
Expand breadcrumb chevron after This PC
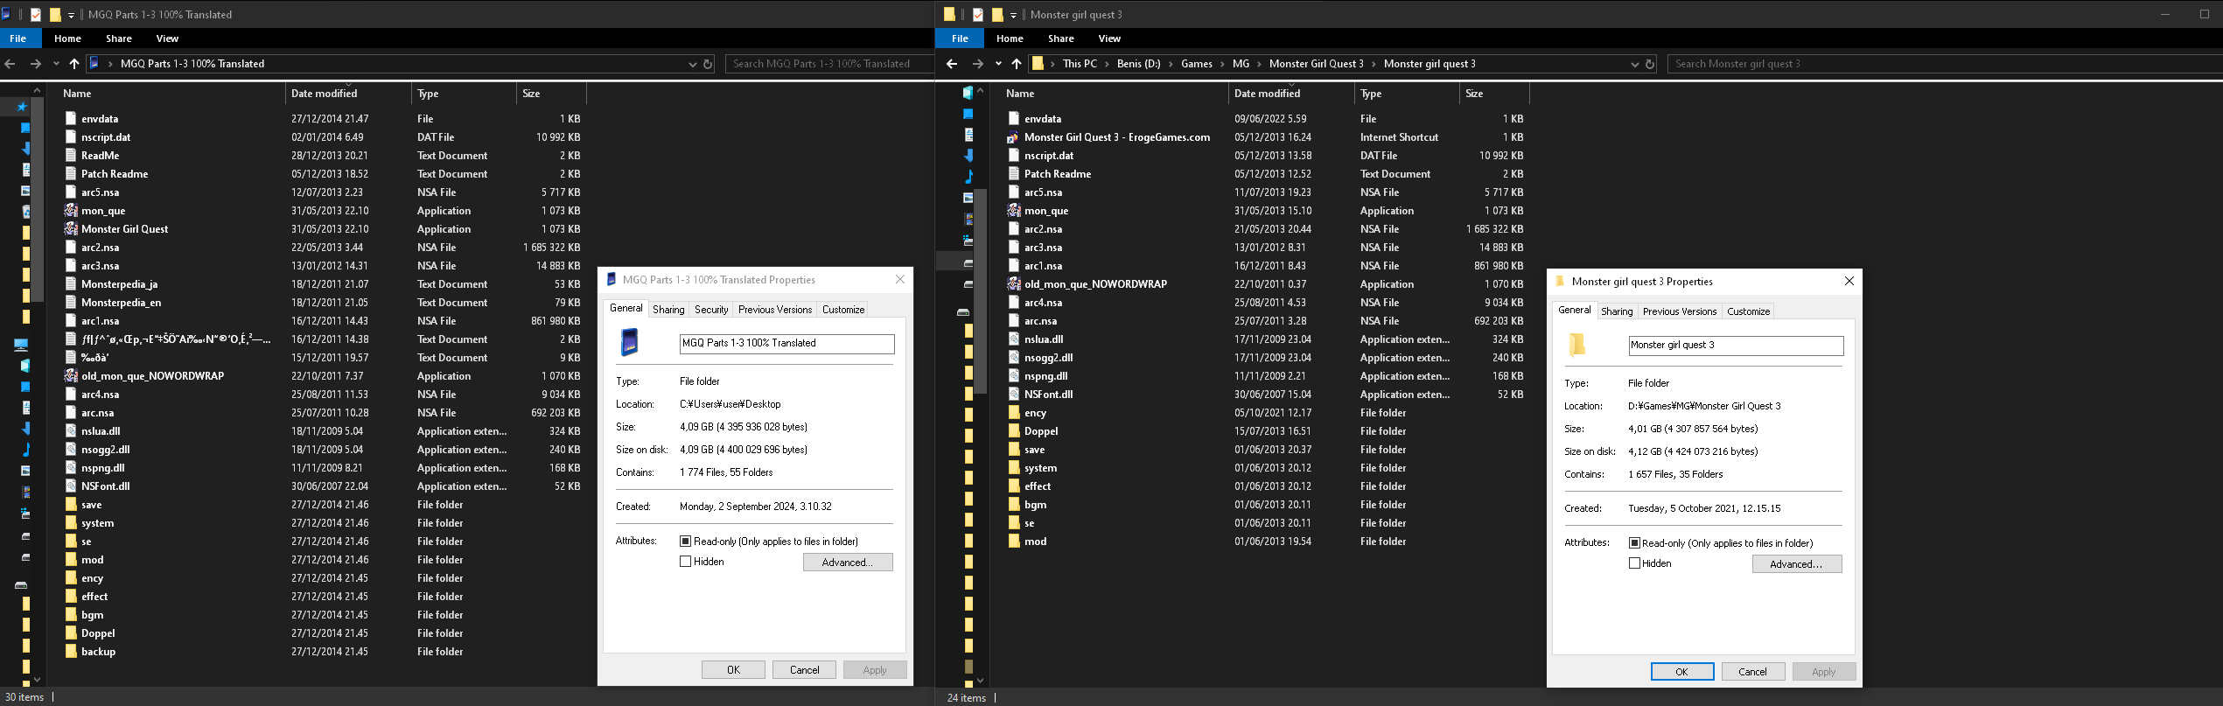tap(1107, 64)
